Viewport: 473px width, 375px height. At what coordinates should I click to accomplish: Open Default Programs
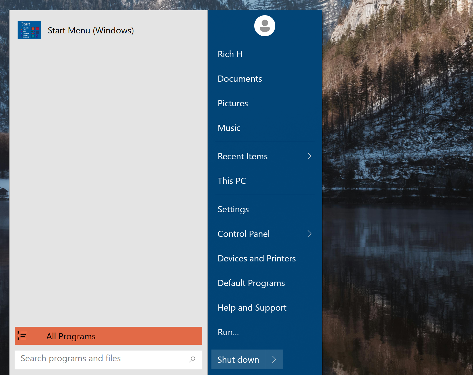pos(251,283)
